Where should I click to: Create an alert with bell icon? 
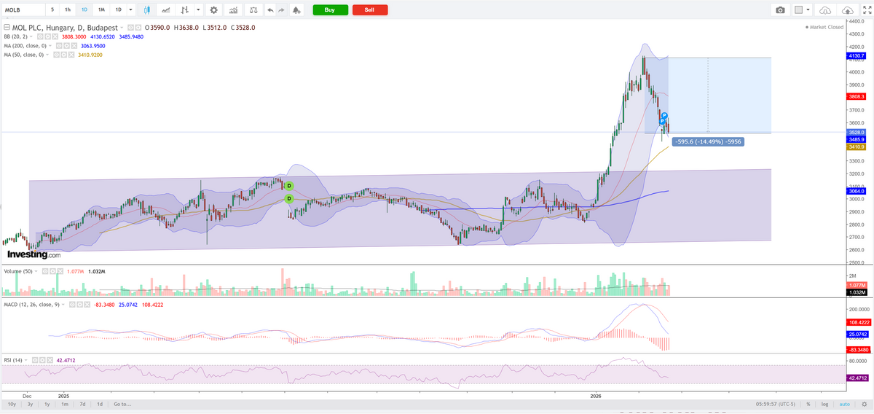click(296, 10)
